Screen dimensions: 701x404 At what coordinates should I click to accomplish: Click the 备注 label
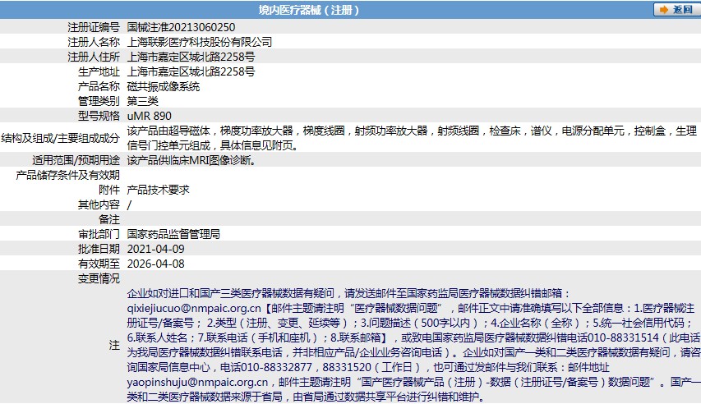[x=109, y=219]
